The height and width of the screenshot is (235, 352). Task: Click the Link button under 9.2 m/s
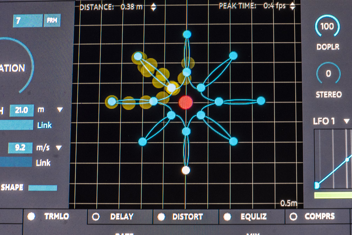(43, 163)
